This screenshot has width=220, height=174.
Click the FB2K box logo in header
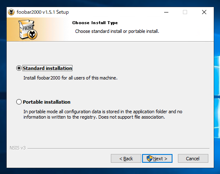(28, 29)
